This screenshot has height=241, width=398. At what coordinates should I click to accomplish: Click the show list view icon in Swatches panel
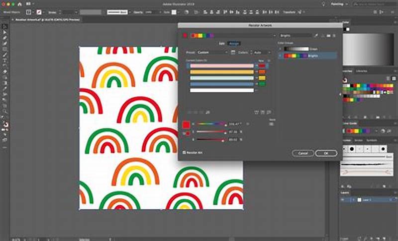tap(388, 79)
